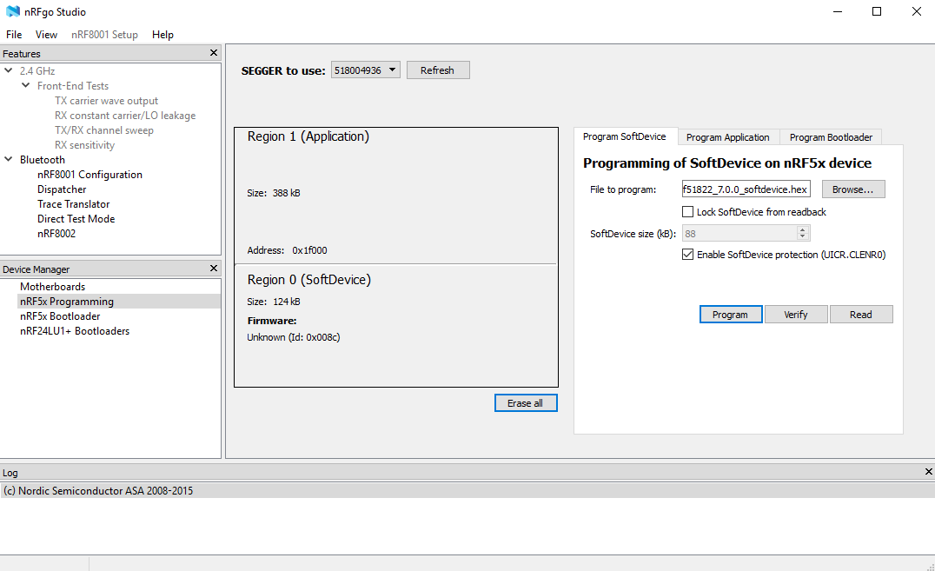Switch to Program Application tab

(727, 137)
